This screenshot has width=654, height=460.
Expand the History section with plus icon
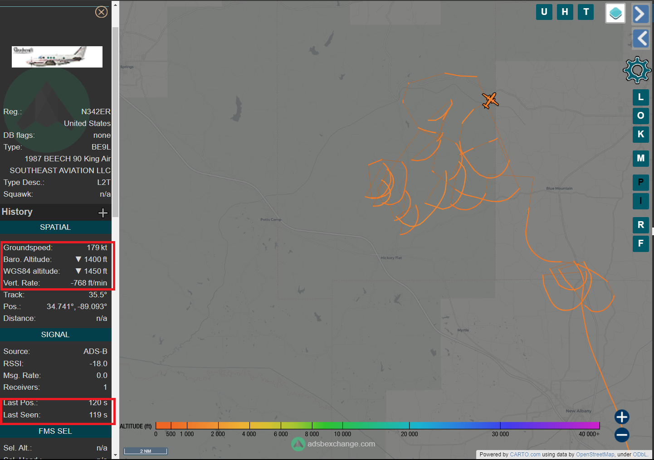(103, 213)
